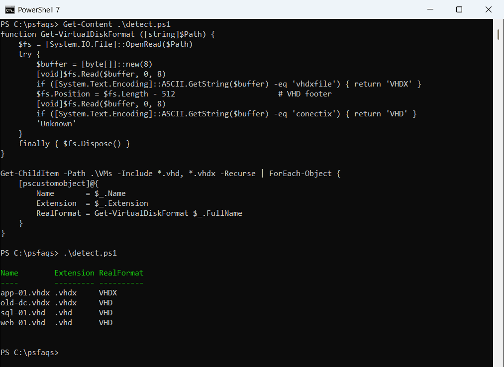
Task: Click 'function Get-VirtualDiskFormat' declaration line
Action: tap(107, 34)
